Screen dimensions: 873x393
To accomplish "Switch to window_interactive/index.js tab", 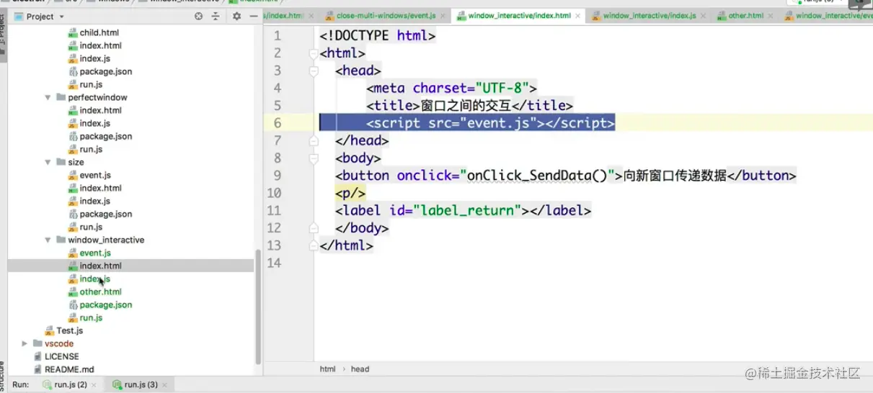I will pos(650,15).
